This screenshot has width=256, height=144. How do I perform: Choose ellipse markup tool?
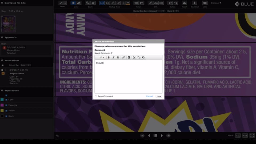tap(107, 3)
